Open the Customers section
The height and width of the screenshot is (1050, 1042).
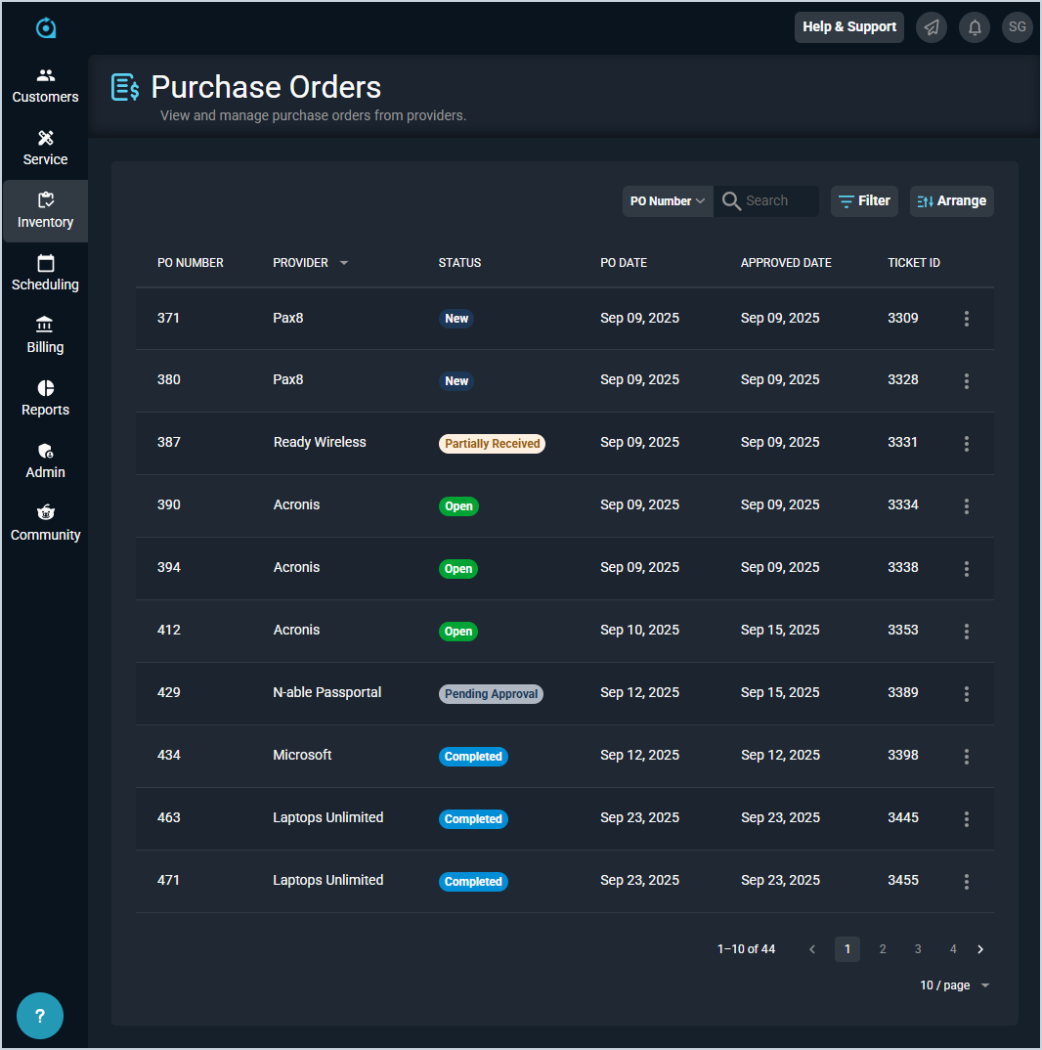[x=45, y=86]
